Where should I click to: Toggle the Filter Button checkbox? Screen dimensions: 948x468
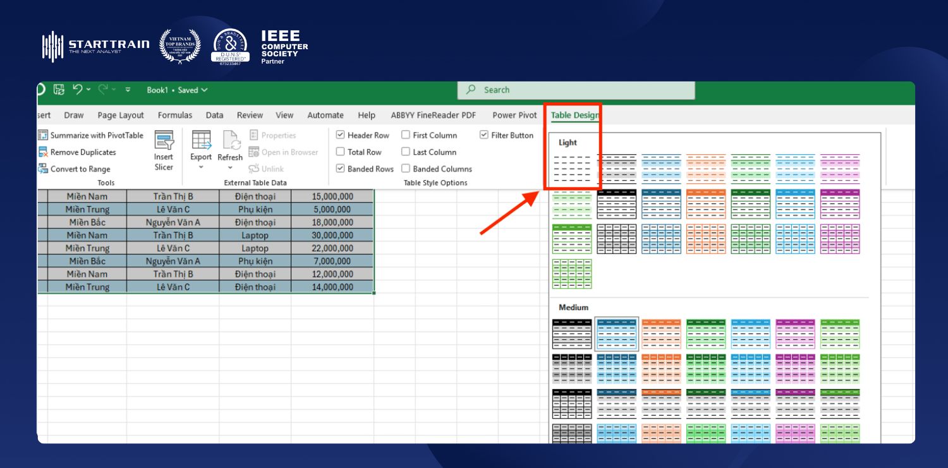484,135
